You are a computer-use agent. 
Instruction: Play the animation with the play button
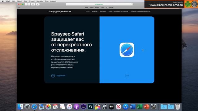(x=127, y=75)
